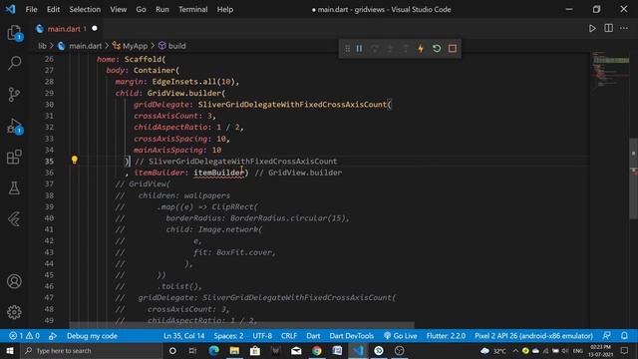Run the file with the play icon

[592, 28]
